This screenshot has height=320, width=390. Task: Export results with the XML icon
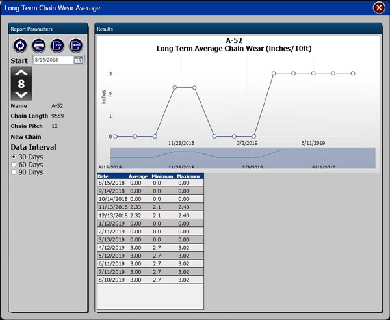(x=75, y=45)
